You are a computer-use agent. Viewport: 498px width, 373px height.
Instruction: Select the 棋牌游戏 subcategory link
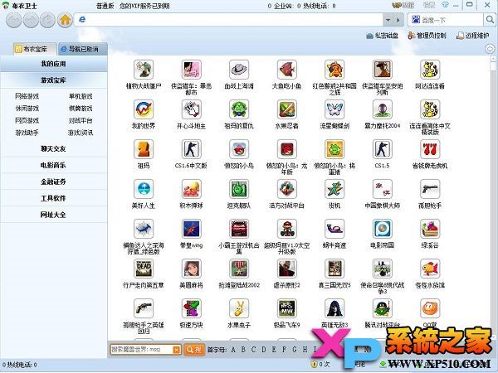(81, 108)
